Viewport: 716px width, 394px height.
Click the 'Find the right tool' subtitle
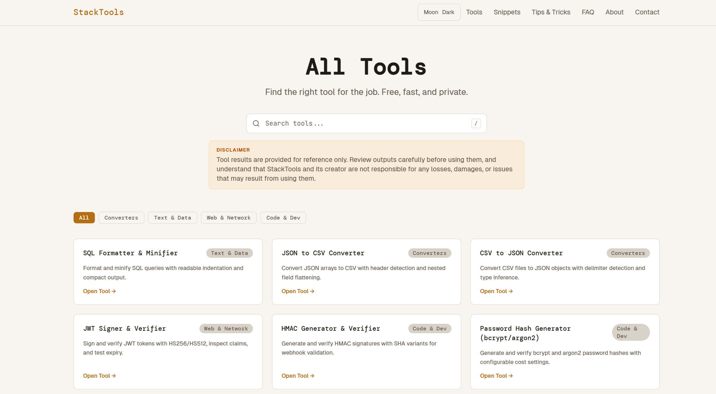(x=366, y=92)
